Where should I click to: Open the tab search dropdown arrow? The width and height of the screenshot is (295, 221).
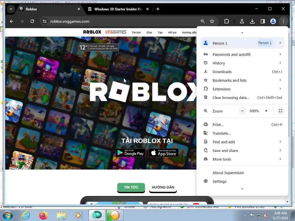pos(11,9)
